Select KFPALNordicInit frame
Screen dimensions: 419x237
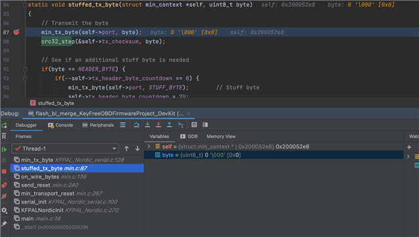pos(77,210)
